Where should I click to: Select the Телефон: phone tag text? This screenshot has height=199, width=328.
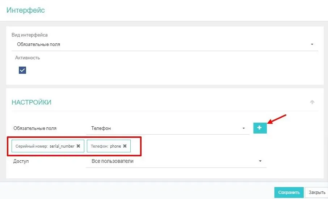click(x=106, y=146)
